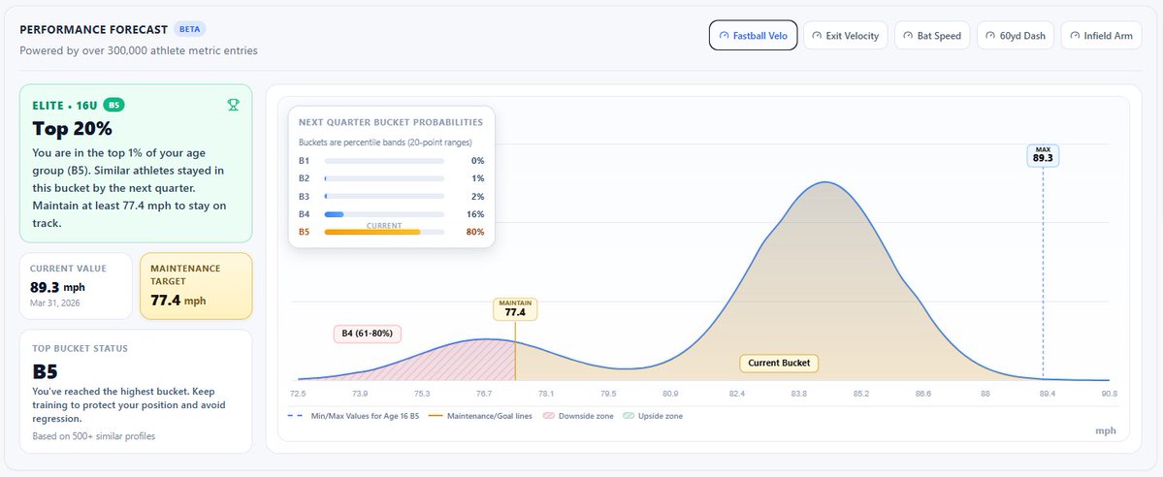This screenshot has height=477, width=1163.
Task: Click the Top 20% heading
Action: pos(72,128)
